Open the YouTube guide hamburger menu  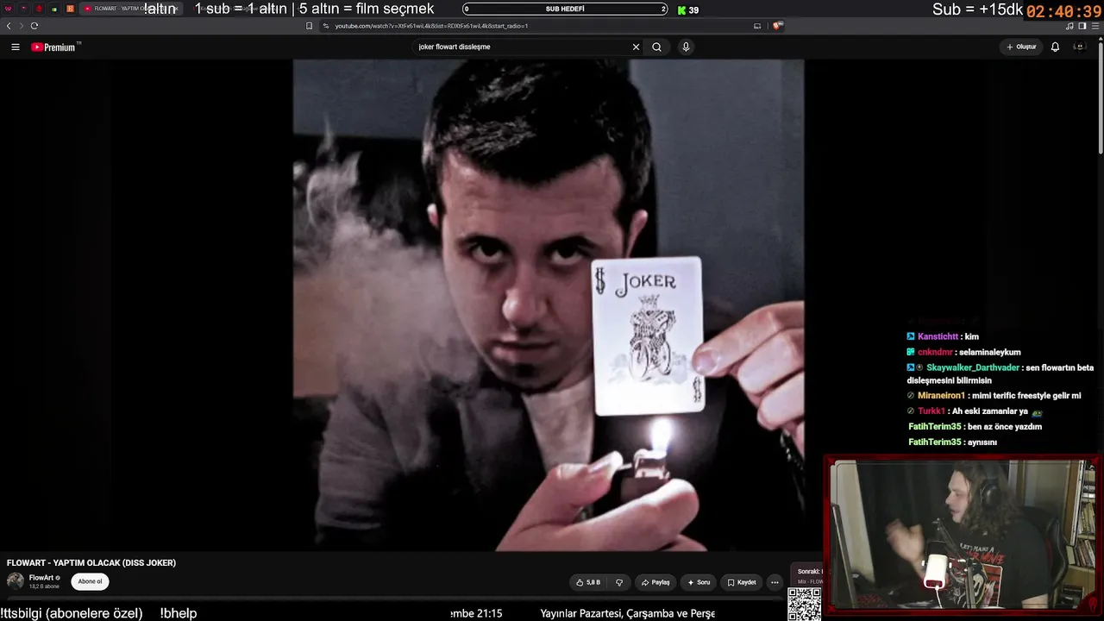coord(16,47)
